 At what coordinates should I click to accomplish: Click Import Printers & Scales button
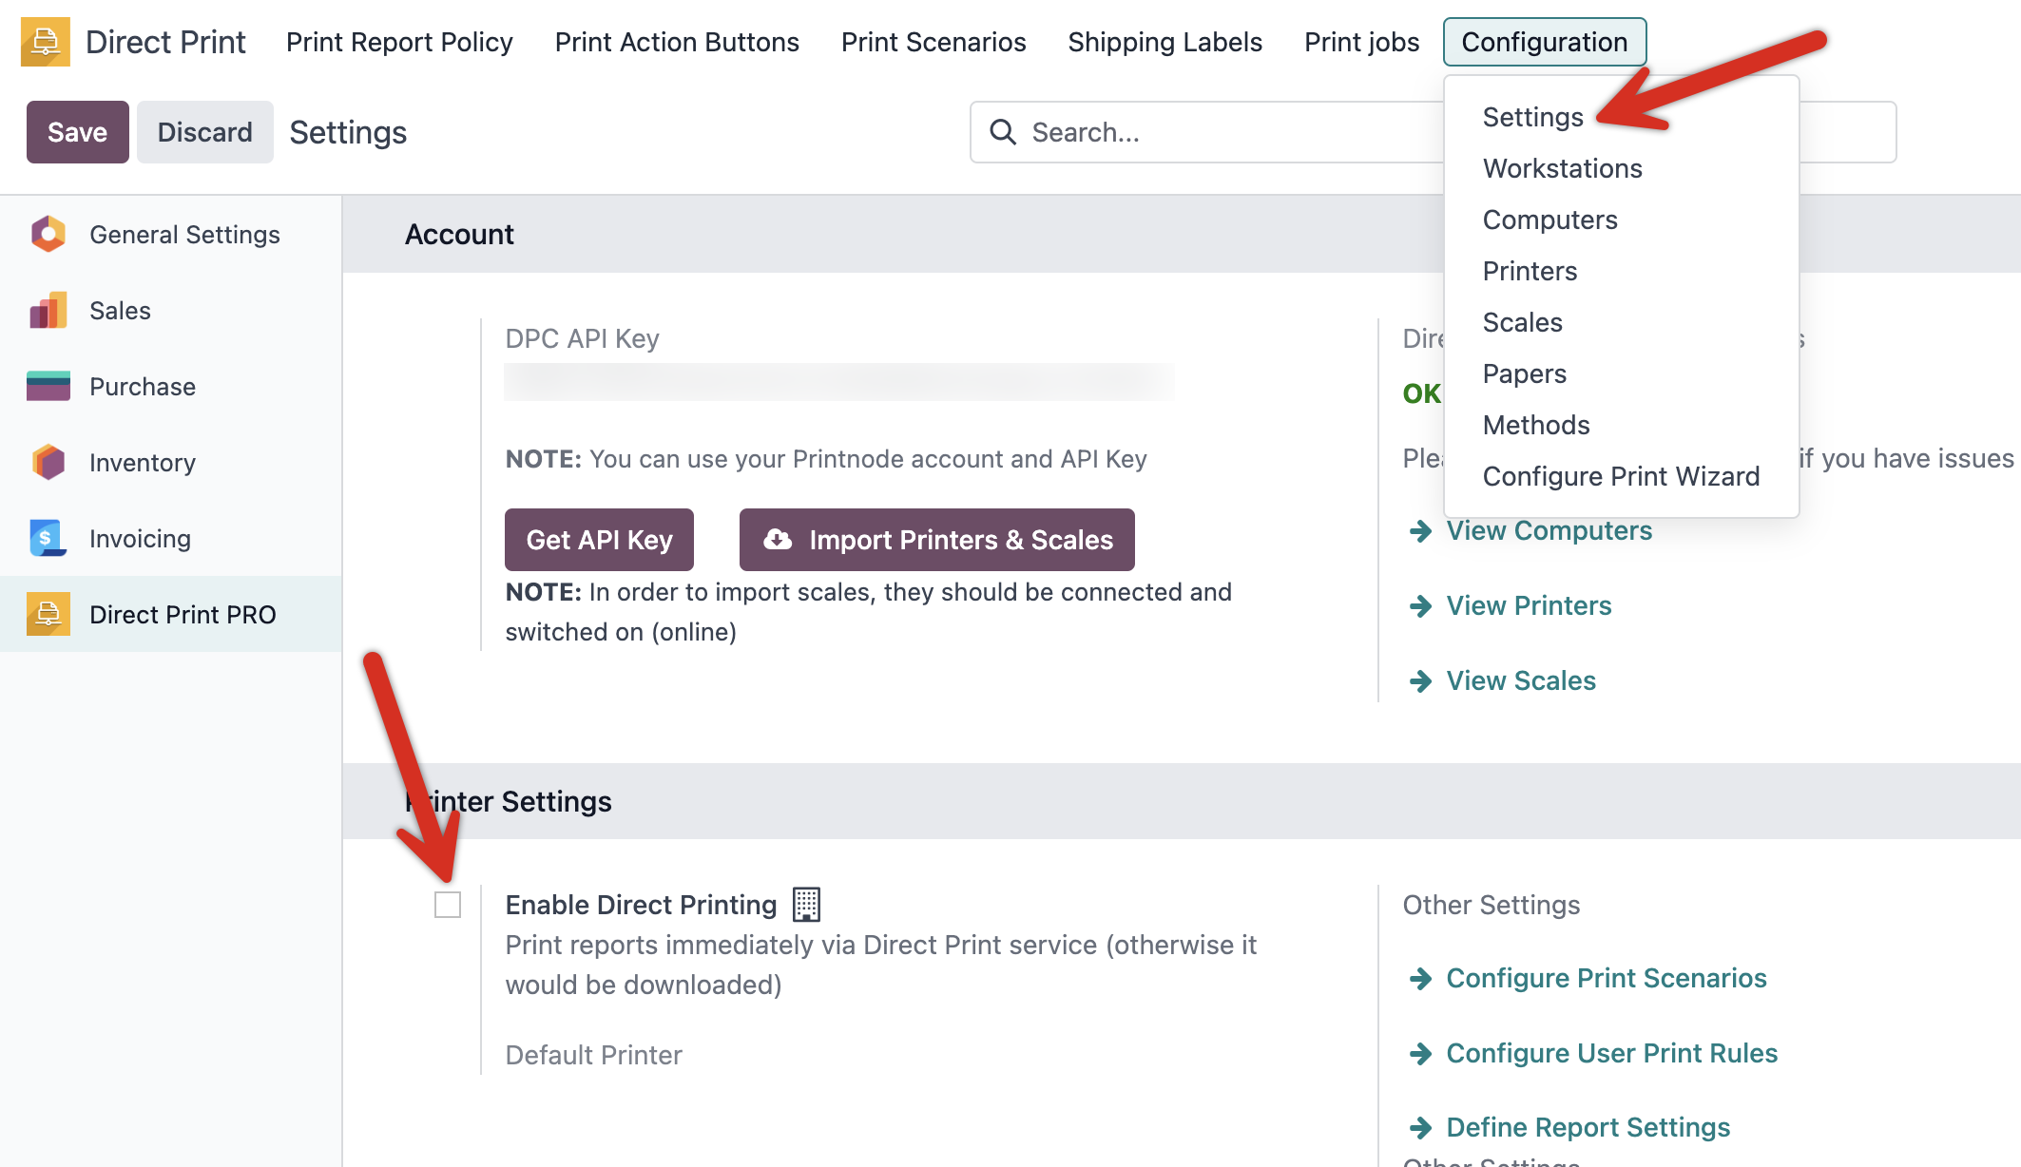[937, 540]
